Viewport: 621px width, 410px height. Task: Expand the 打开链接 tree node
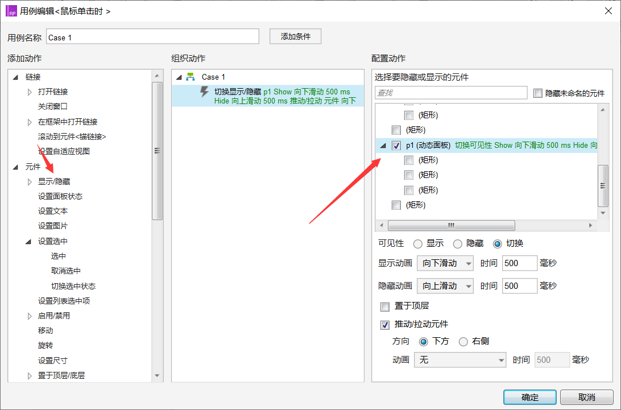pyautogui.click(x=30, y=92)
